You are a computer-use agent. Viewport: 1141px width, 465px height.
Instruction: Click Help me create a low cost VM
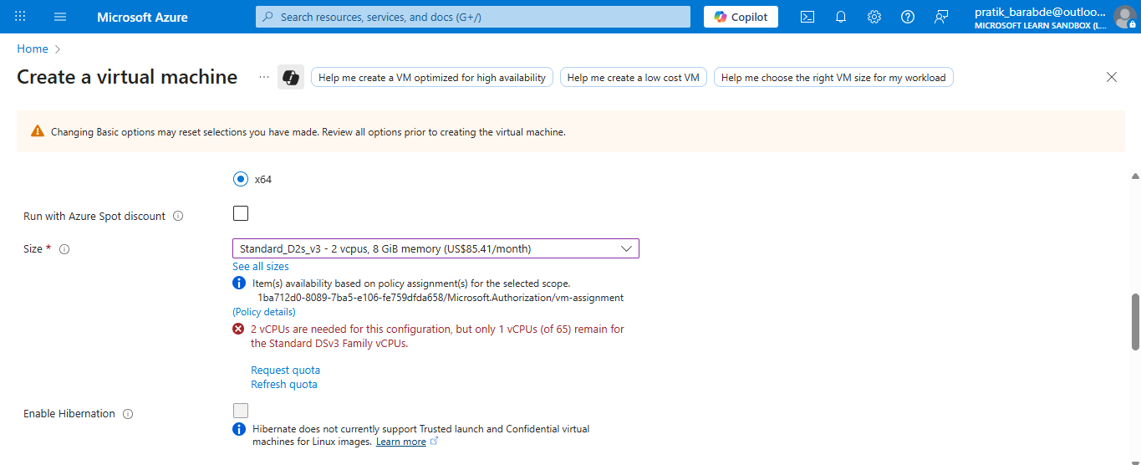634,77
